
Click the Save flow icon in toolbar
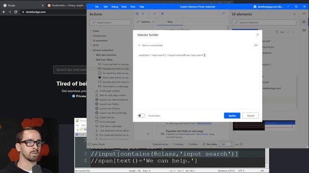click(x=137, y=13)
